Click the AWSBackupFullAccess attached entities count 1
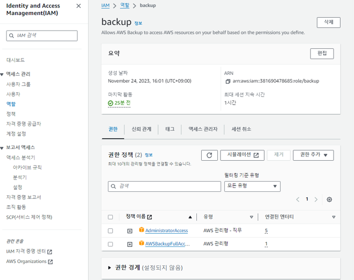 (x=266, y=244)
